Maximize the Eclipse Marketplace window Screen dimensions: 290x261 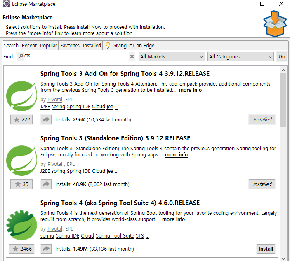coord(262,4)
